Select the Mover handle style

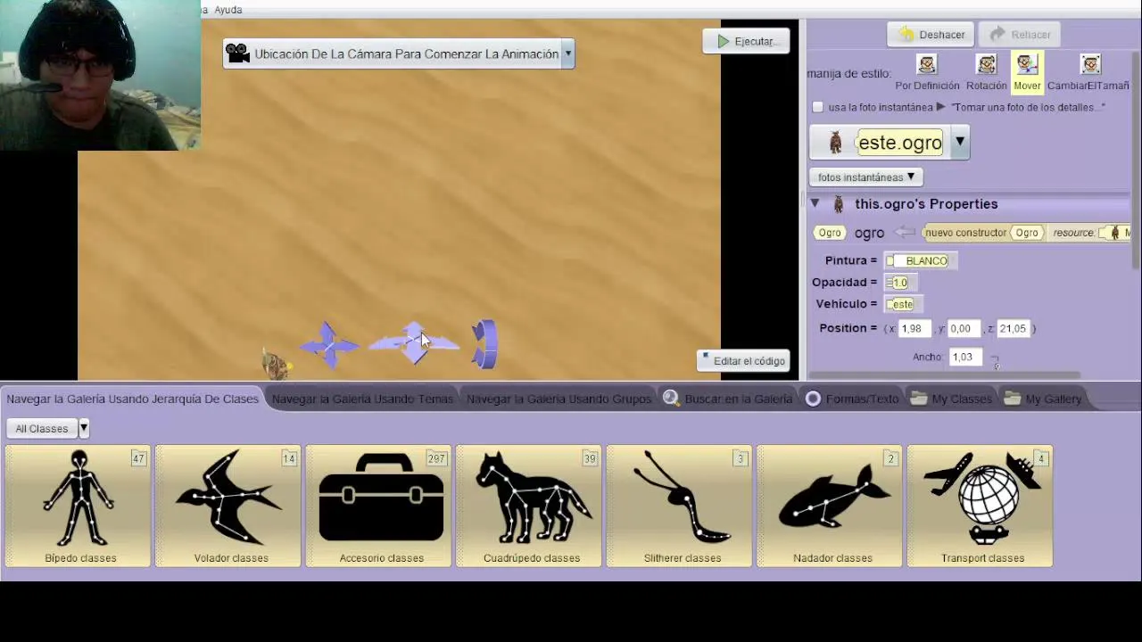(x=1027, y=72)
